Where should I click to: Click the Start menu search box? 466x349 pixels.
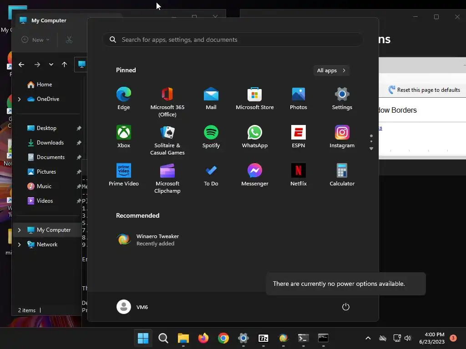[x=233, y=40]
